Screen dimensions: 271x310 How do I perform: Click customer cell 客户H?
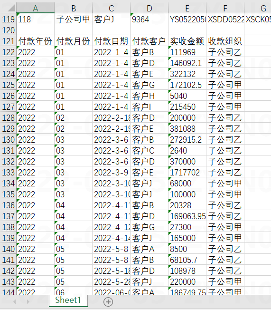tap(149, 96)
